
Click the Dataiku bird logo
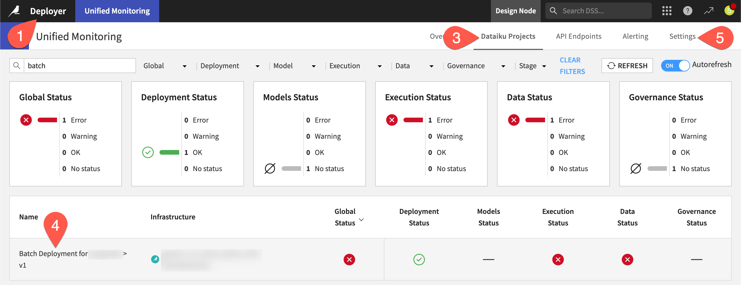pos(15,11)
